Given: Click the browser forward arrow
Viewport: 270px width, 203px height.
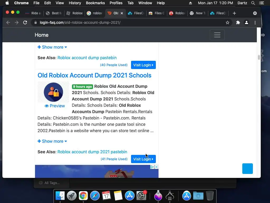Looking at the screenshot, I should click(x=17, y=23).
